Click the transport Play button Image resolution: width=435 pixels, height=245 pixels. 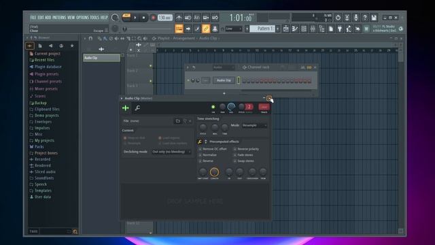(x=135, y=18)
